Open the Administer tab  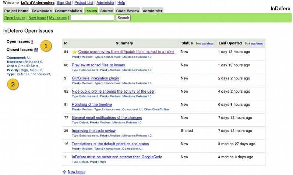coord(152,11)
